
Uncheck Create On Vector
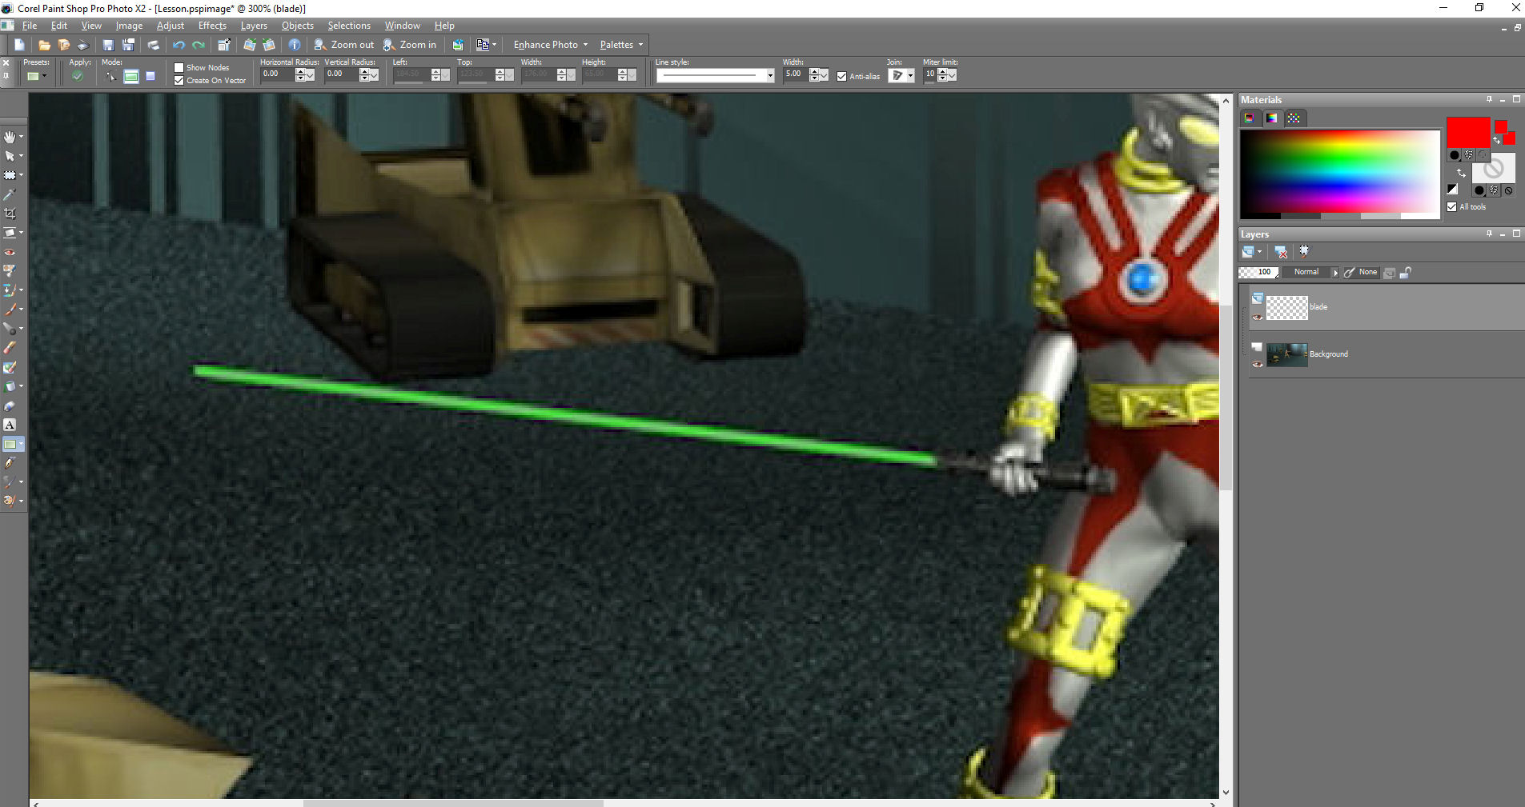tap(179, 81)
